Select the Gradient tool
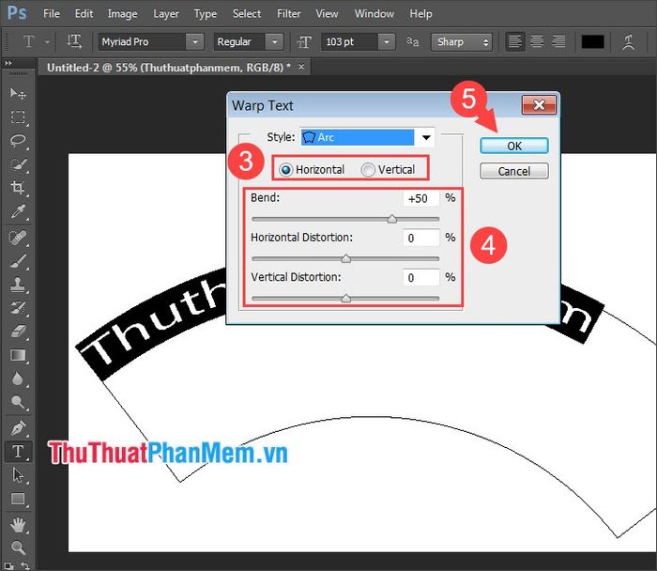657x571 pixels. pyautogui.click(x=18, y=356)
